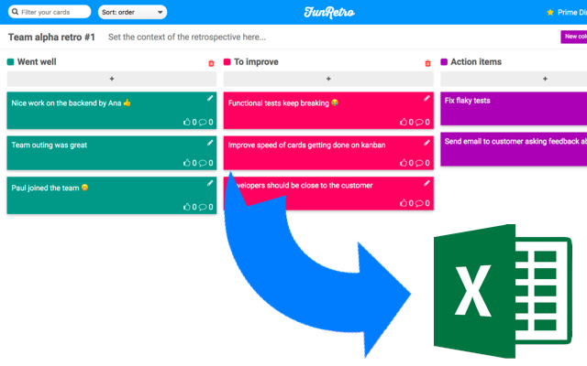The height and width of the screenshot is (366, 587).
Task: Click 'Functional tests keep breaking' card text
Action: click(x=278, y=103)
